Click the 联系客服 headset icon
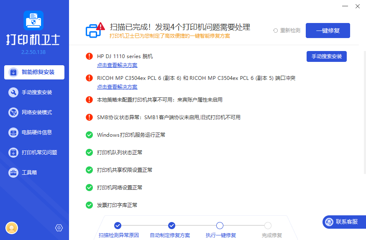Screen dimensions: 366x240 click(x=329, y=222)
